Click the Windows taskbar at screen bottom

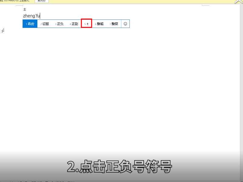(122, 180)
